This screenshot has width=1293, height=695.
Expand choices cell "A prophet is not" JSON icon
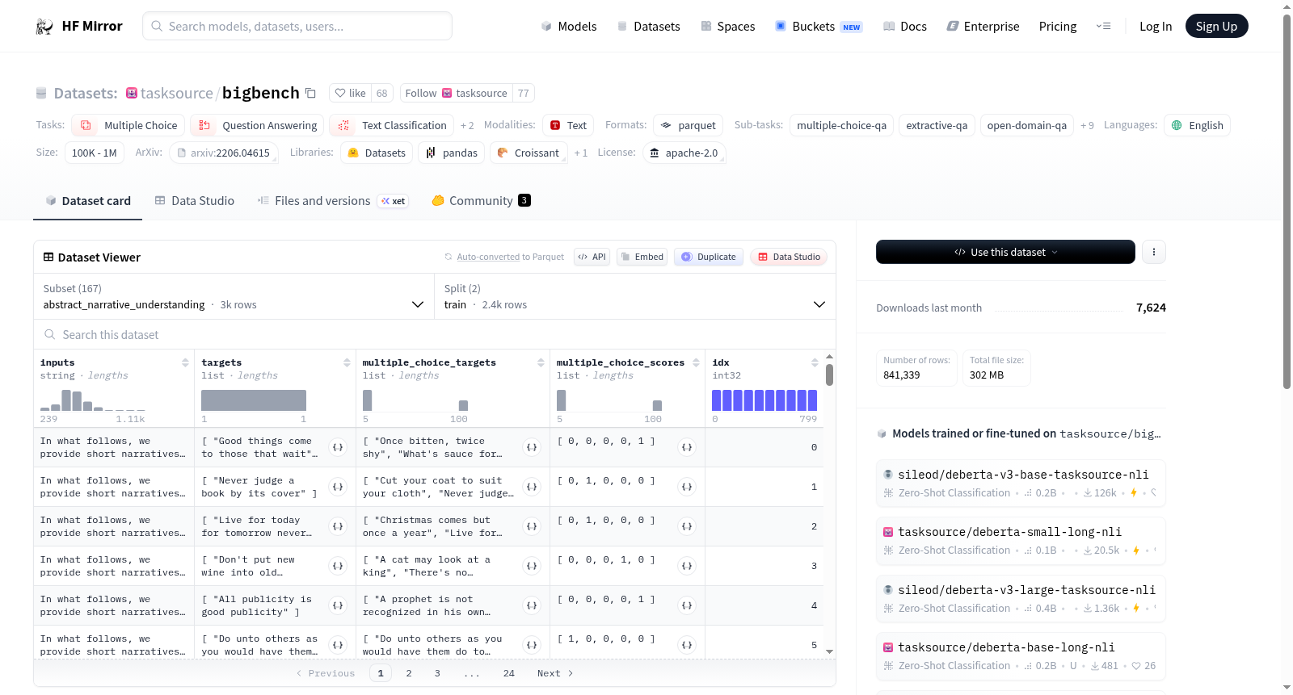(532, 605)
